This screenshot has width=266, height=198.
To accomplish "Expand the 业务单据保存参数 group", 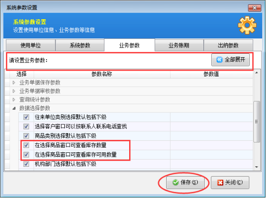I will (x=14, y=83).
